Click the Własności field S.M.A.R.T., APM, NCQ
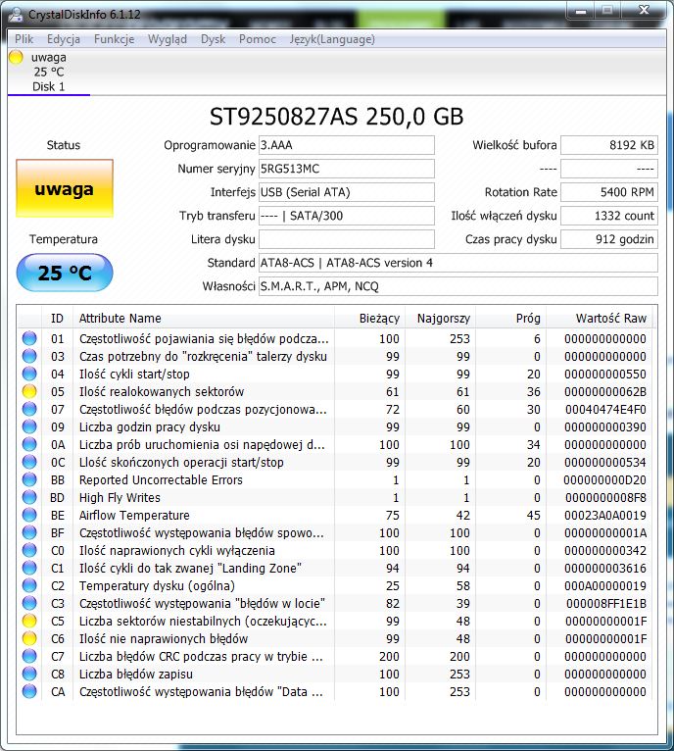 point(458,286)
